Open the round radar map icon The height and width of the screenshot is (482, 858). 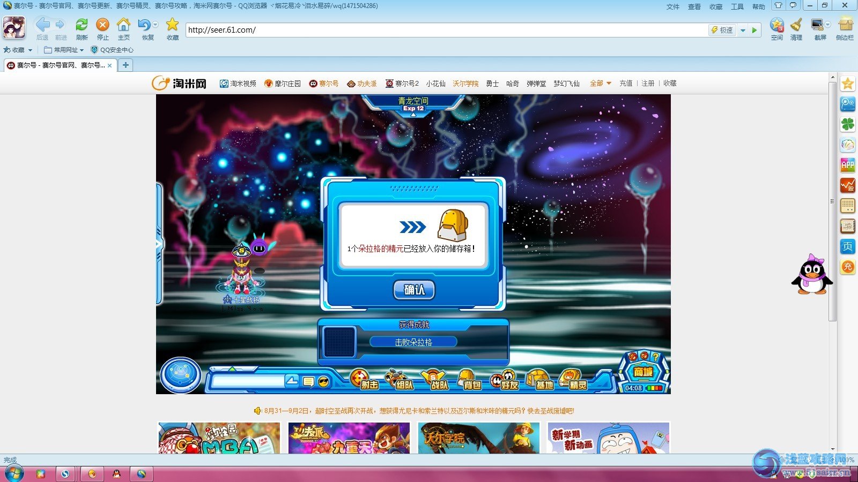(181, 374)
